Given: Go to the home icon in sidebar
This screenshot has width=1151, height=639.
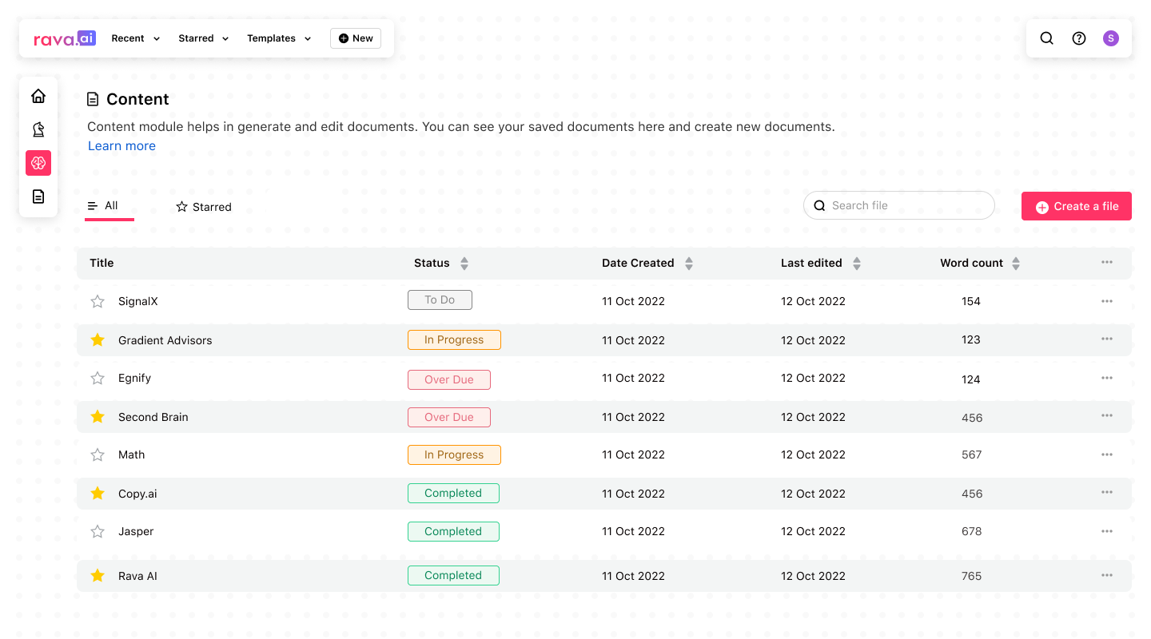Looking at the screenshot, I should click(x=38, y=97).
